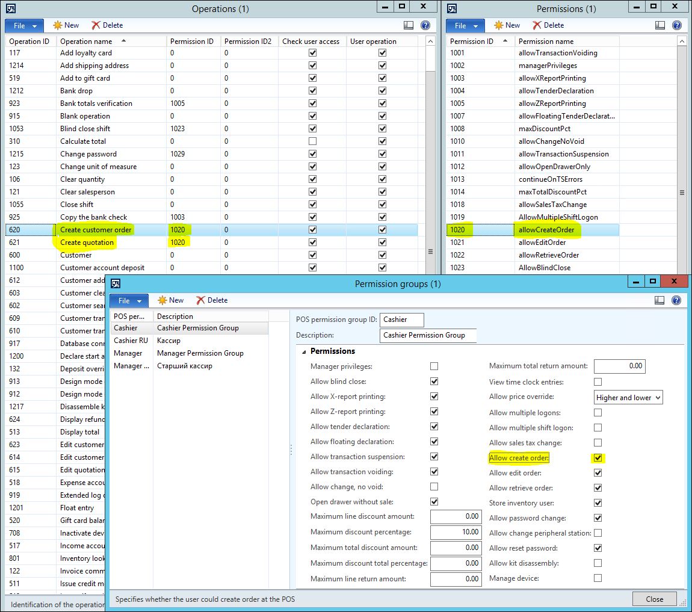Click Maximum discount percentage input field
This screenshot has height=612, width=692.
coord(456,532)
